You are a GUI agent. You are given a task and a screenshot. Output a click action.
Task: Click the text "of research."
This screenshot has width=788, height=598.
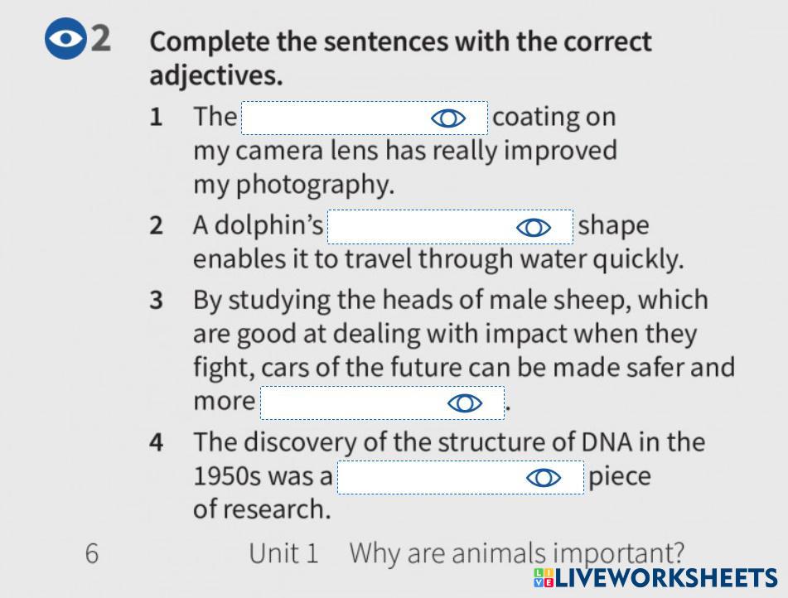click(262, 509)
